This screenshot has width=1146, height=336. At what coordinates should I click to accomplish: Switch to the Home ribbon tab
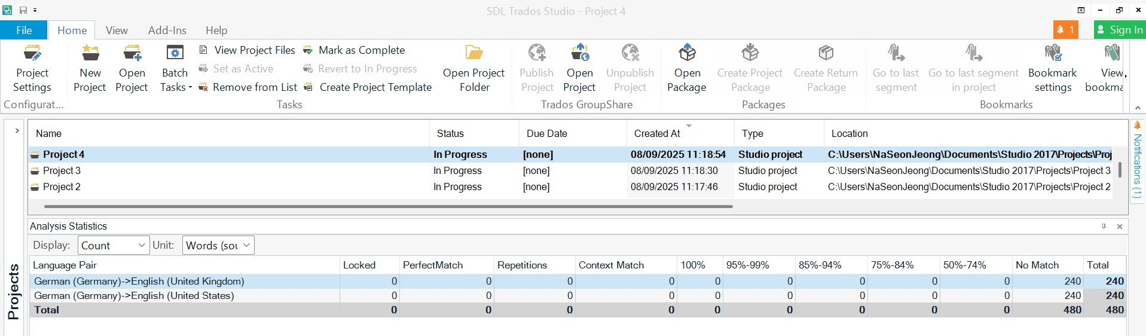pyautogui.click(x=72, y=30)
